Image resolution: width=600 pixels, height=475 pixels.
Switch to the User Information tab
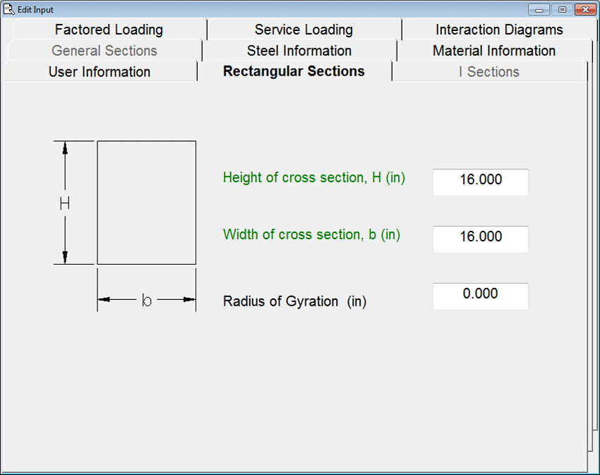(x=100, y=72)
